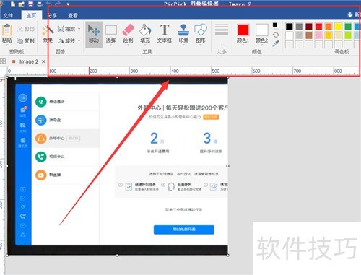Switch to the 查看 ribbon tab
The image size is (361, 275).
click(73, 16)
